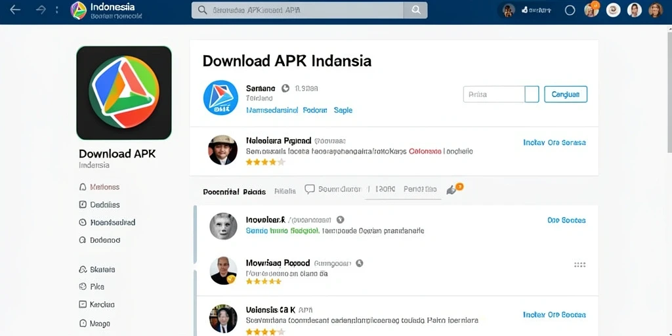Open Matioess in the left sidebar

[104, 187]
